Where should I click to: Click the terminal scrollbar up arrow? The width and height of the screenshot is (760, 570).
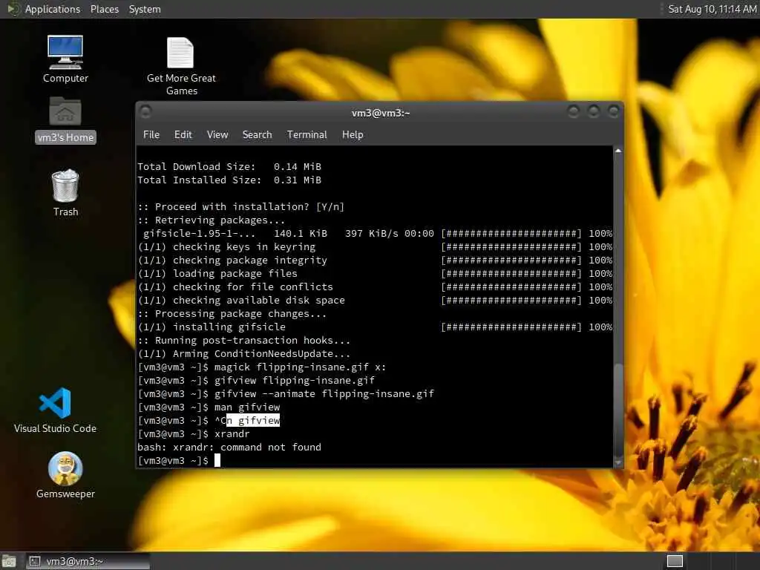coord(618,151)
